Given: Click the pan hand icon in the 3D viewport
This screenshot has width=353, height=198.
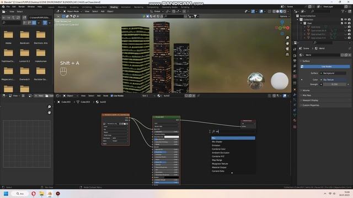Looking at the screenshot, I should point(287,43).
